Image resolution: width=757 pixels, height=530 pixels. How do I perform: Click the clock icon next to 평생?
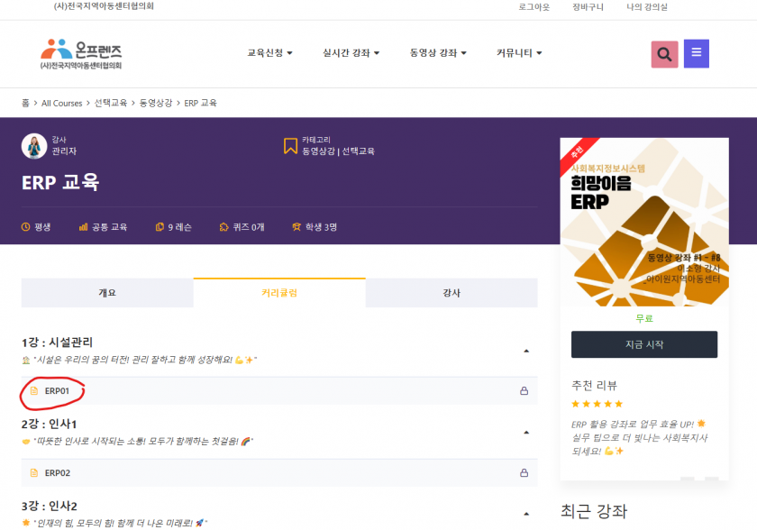tap(25, 227)
